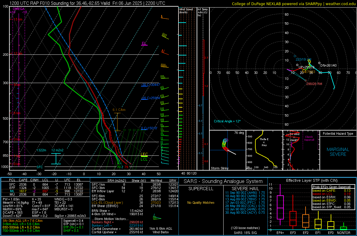The image size is (357, 236).
Task: Click the SARS - Sounding Analogue System heading
Action: [x=223, y=181]
